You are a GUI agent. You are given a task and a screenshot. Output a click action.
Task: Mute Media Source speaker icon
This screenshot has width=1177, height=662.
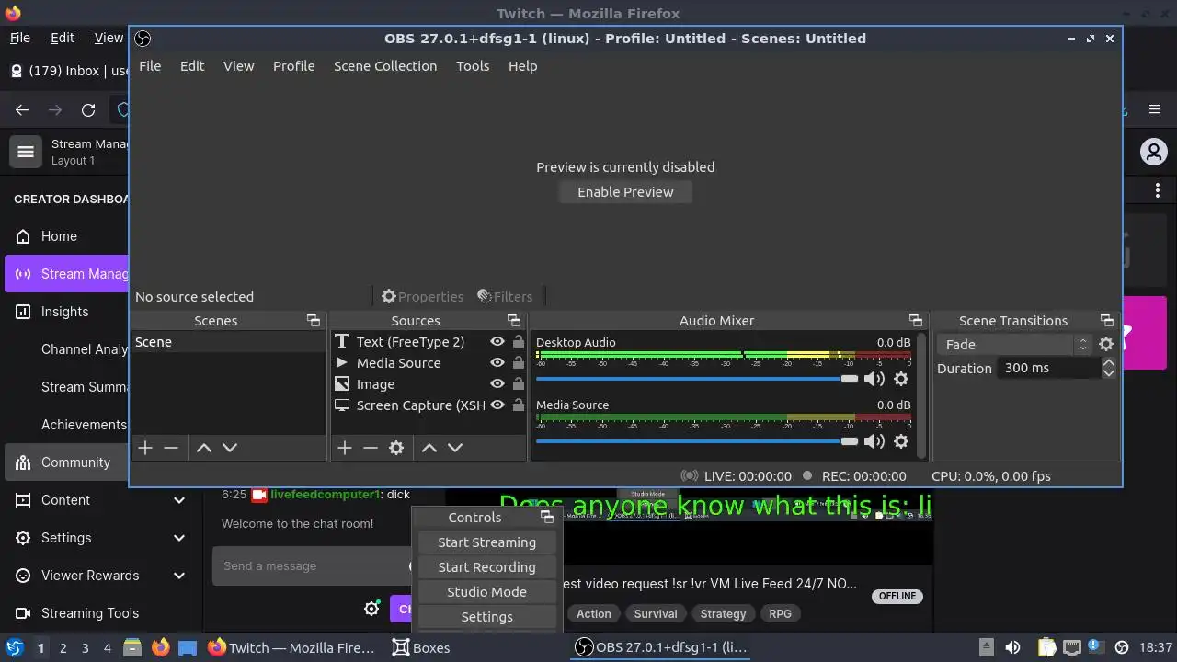pos(874,441)
